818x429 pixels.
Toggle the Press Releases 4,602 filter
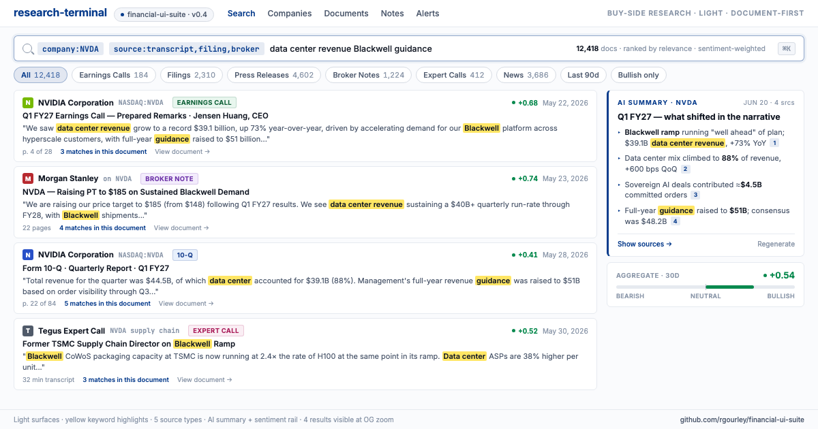(274, 75)
